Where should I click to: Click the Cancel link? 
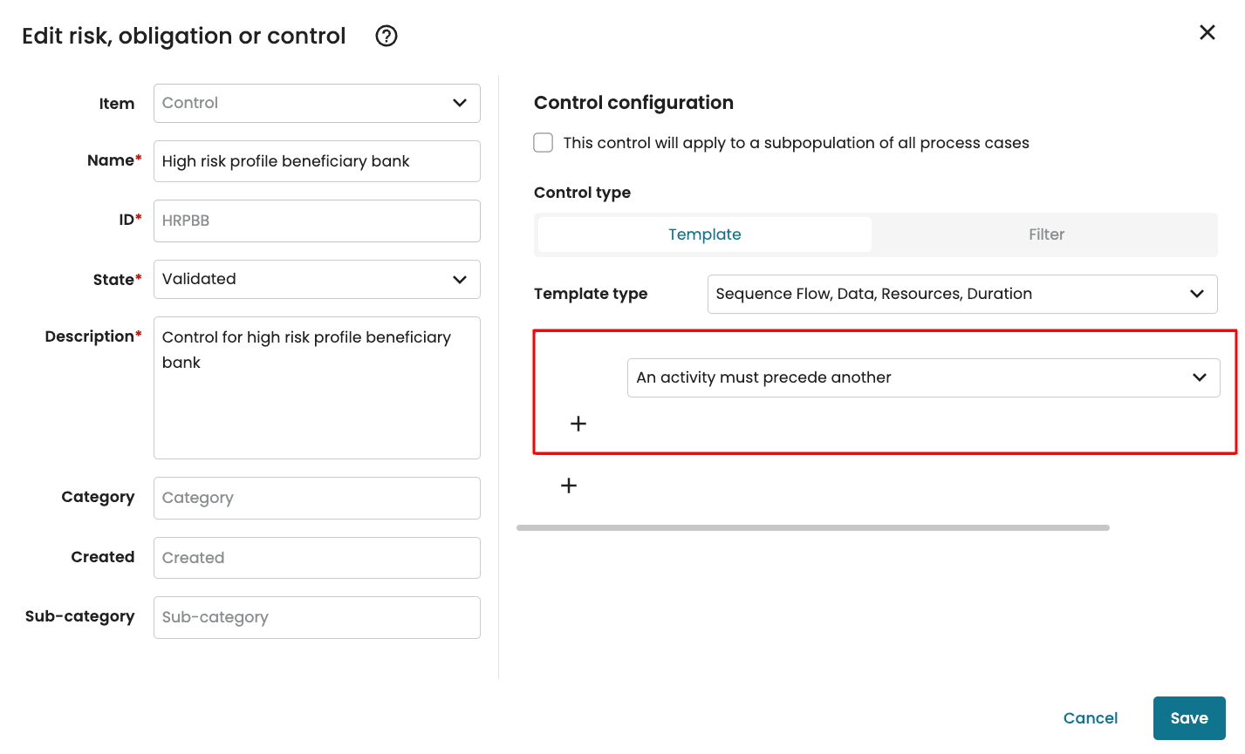coord(1090,718)
